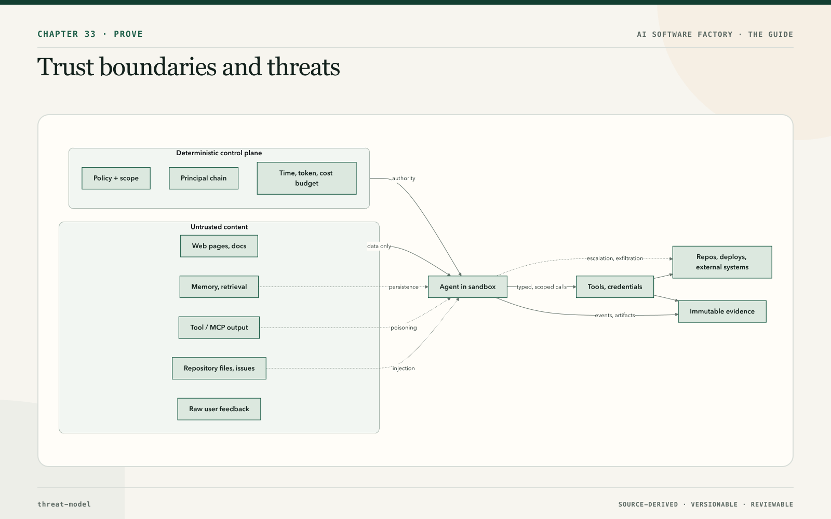831x519 pixels.
Task: Click the Chapter 33 · Prove label
Action: [x=90, y=34]
